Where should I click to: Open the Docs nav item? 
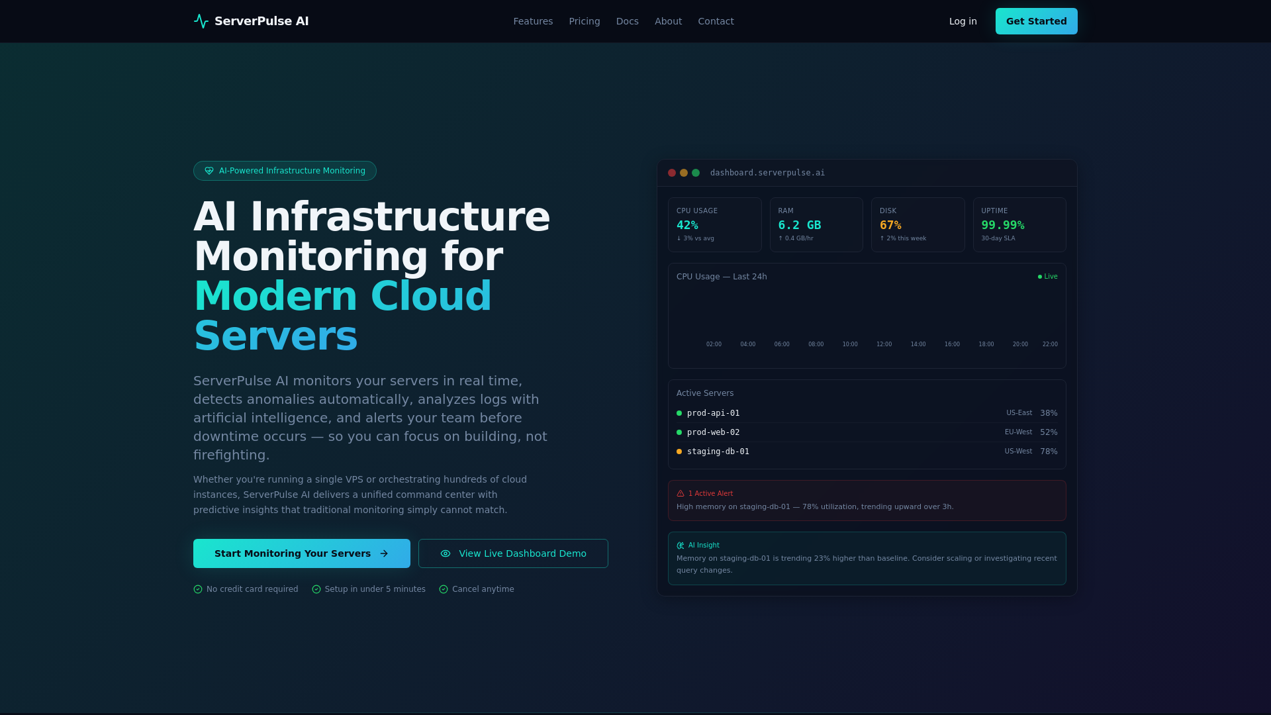tap(628, 21)
